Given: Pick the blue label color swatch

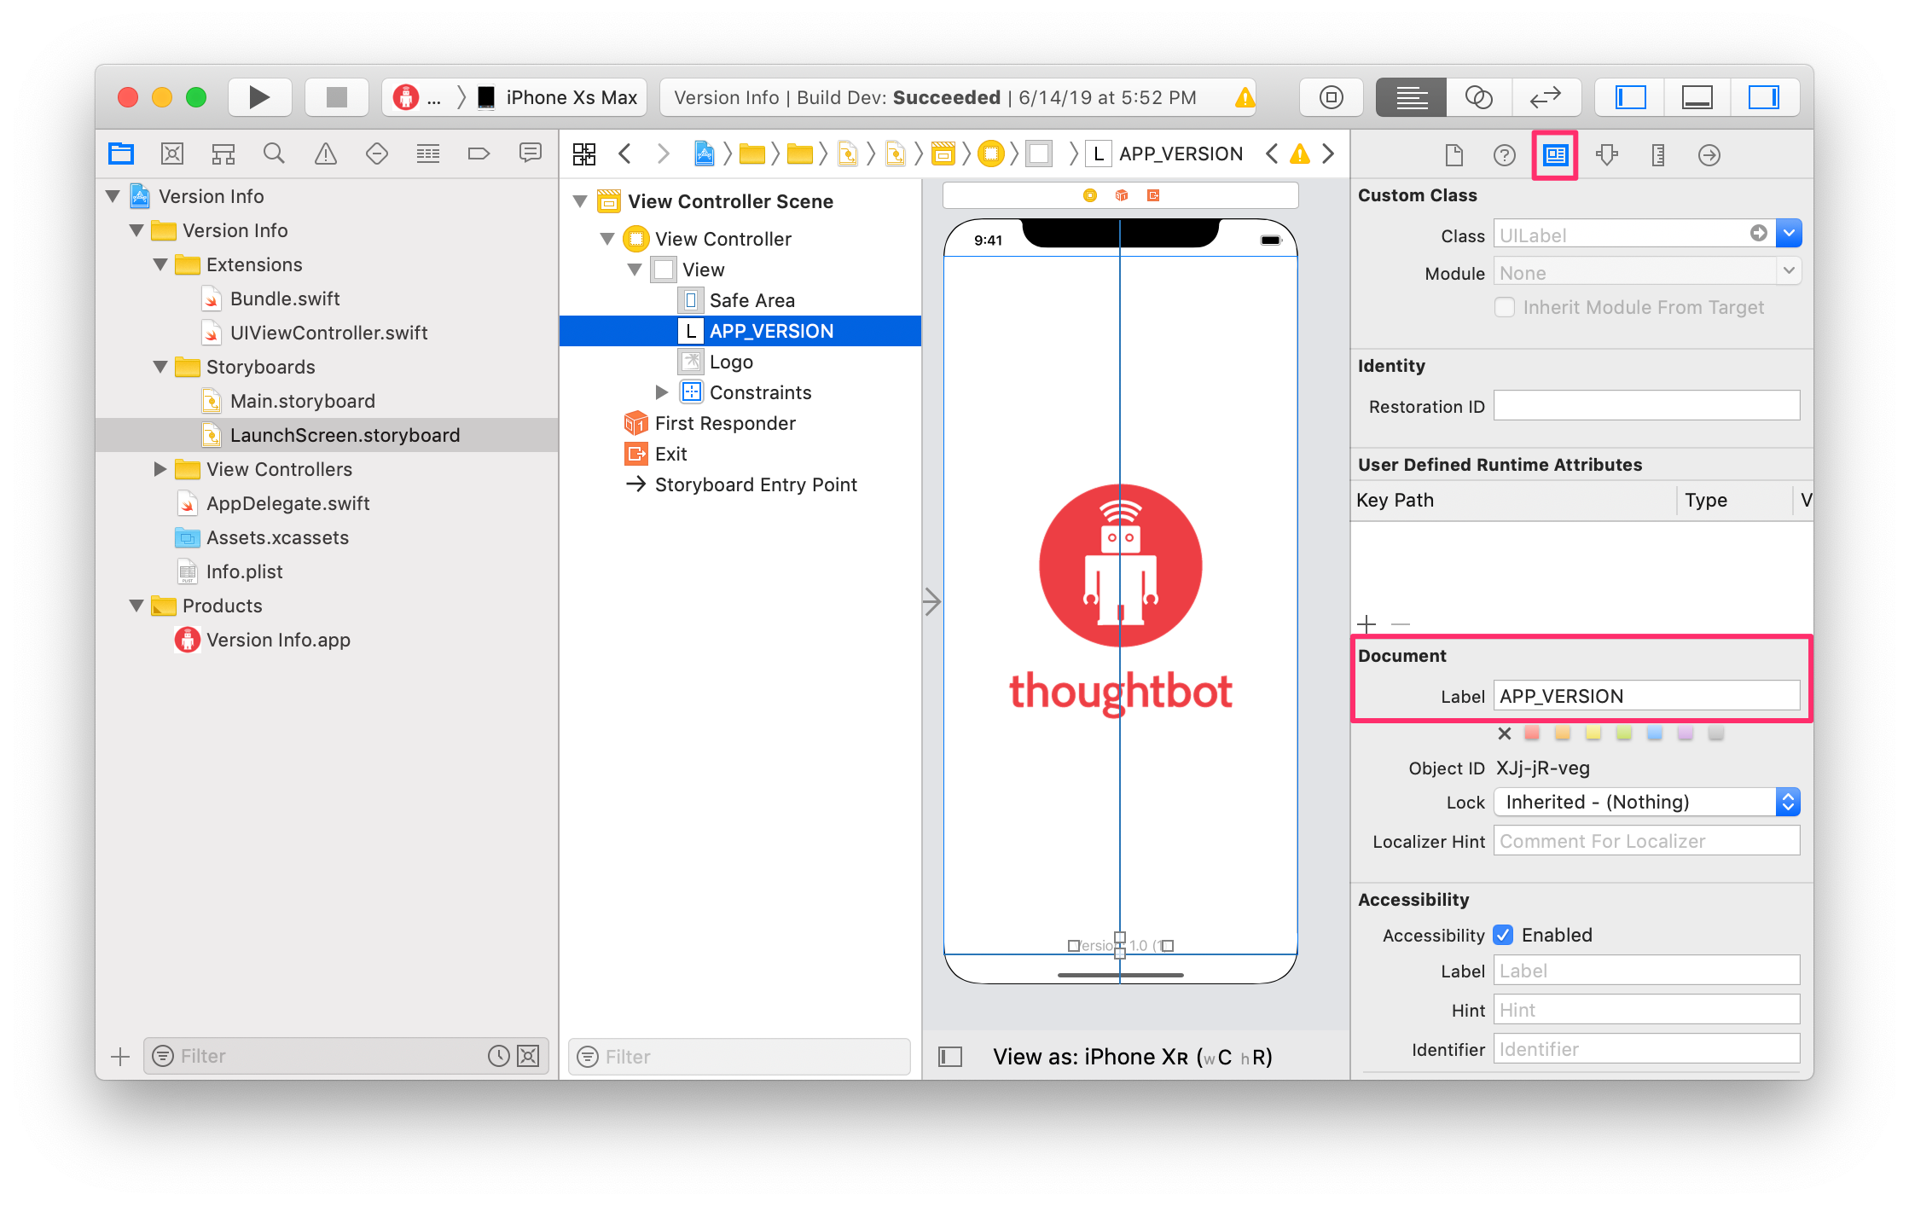Looking at the screenshot, I should click(x=1655, y=733).
